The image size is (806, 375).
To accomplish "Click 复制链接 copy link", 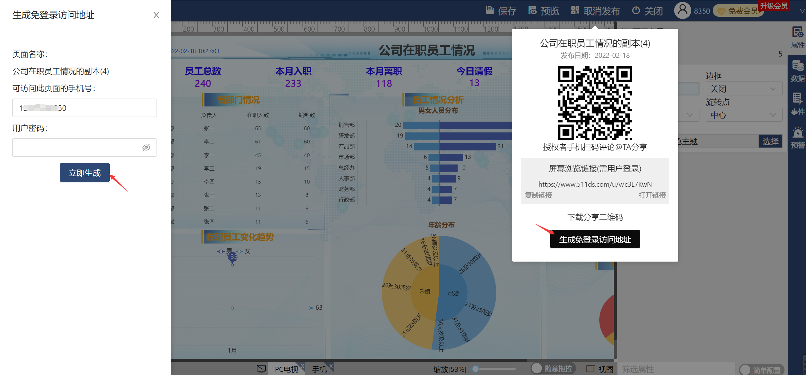I will pyautogui.click(x=538, y=195).
